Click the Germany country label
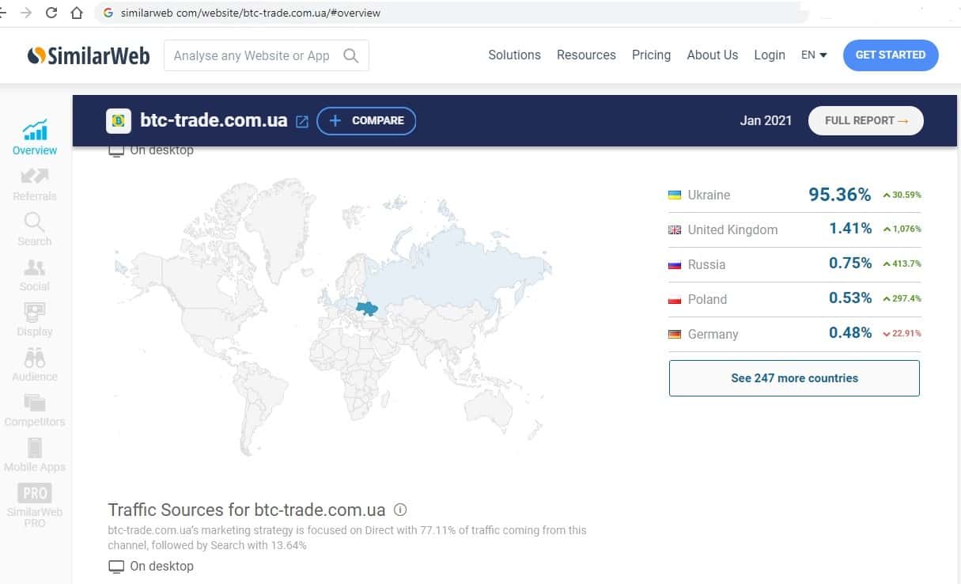This screenshot has width=961, height=584. [x=713, y=334]
